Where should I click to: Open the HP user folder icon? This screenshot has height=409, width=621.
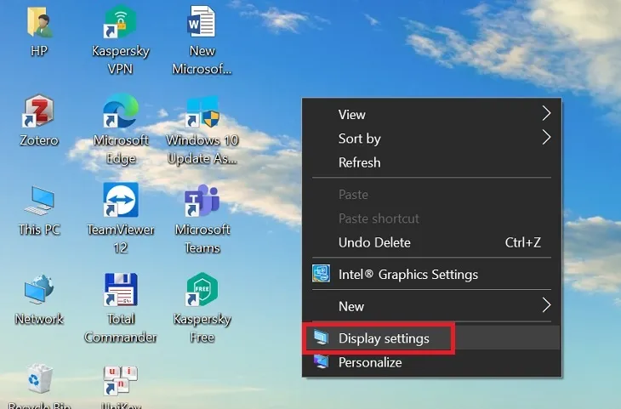point(39,23)
